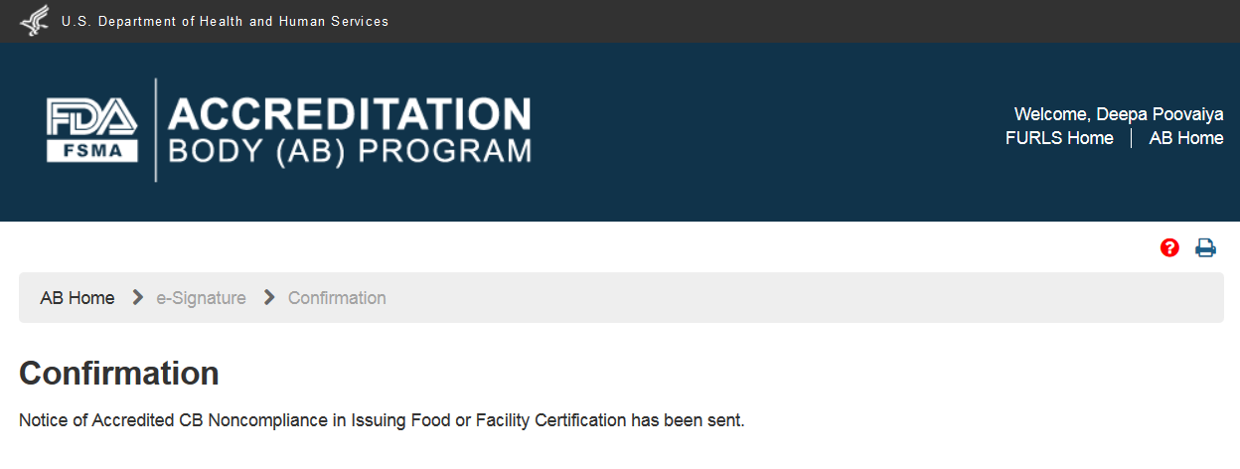Click U.S. Department of Health and Human Services
1240x469 pixels.
point(225,21)
